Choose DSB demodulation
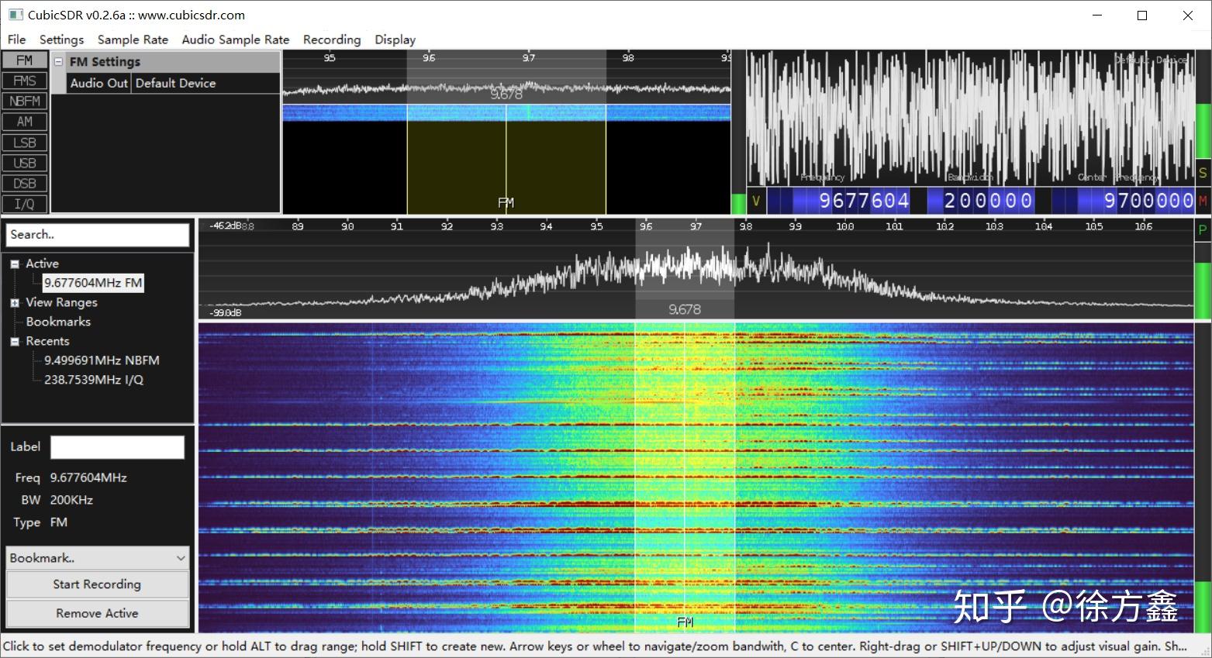 pos(23,183)
